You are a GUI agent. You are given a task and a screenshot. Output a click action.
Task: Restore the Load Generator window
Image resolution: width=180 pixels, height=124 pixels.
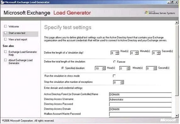tap(172, 2)
